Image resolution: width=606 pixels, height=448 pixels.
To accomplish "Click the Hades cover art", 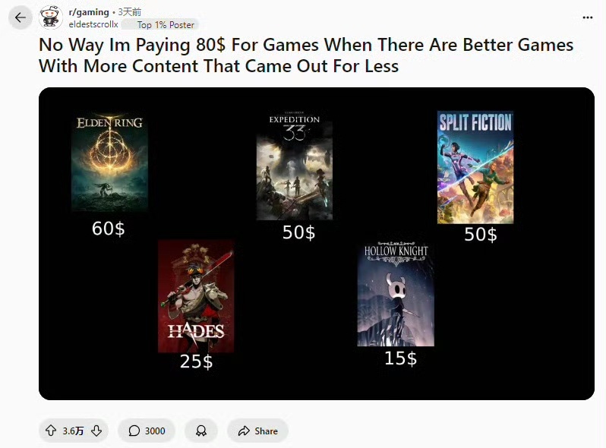I will click(196, 296).
